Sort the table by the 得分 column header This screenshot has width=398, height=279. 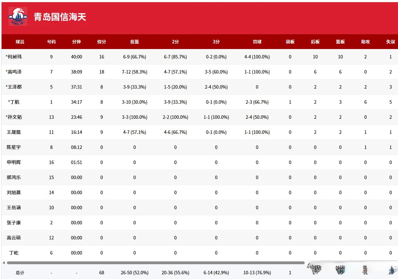(x=101, y=41)
